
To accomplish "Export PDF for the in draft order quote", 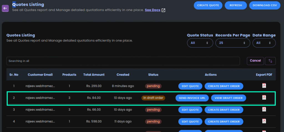I will 264,97.
